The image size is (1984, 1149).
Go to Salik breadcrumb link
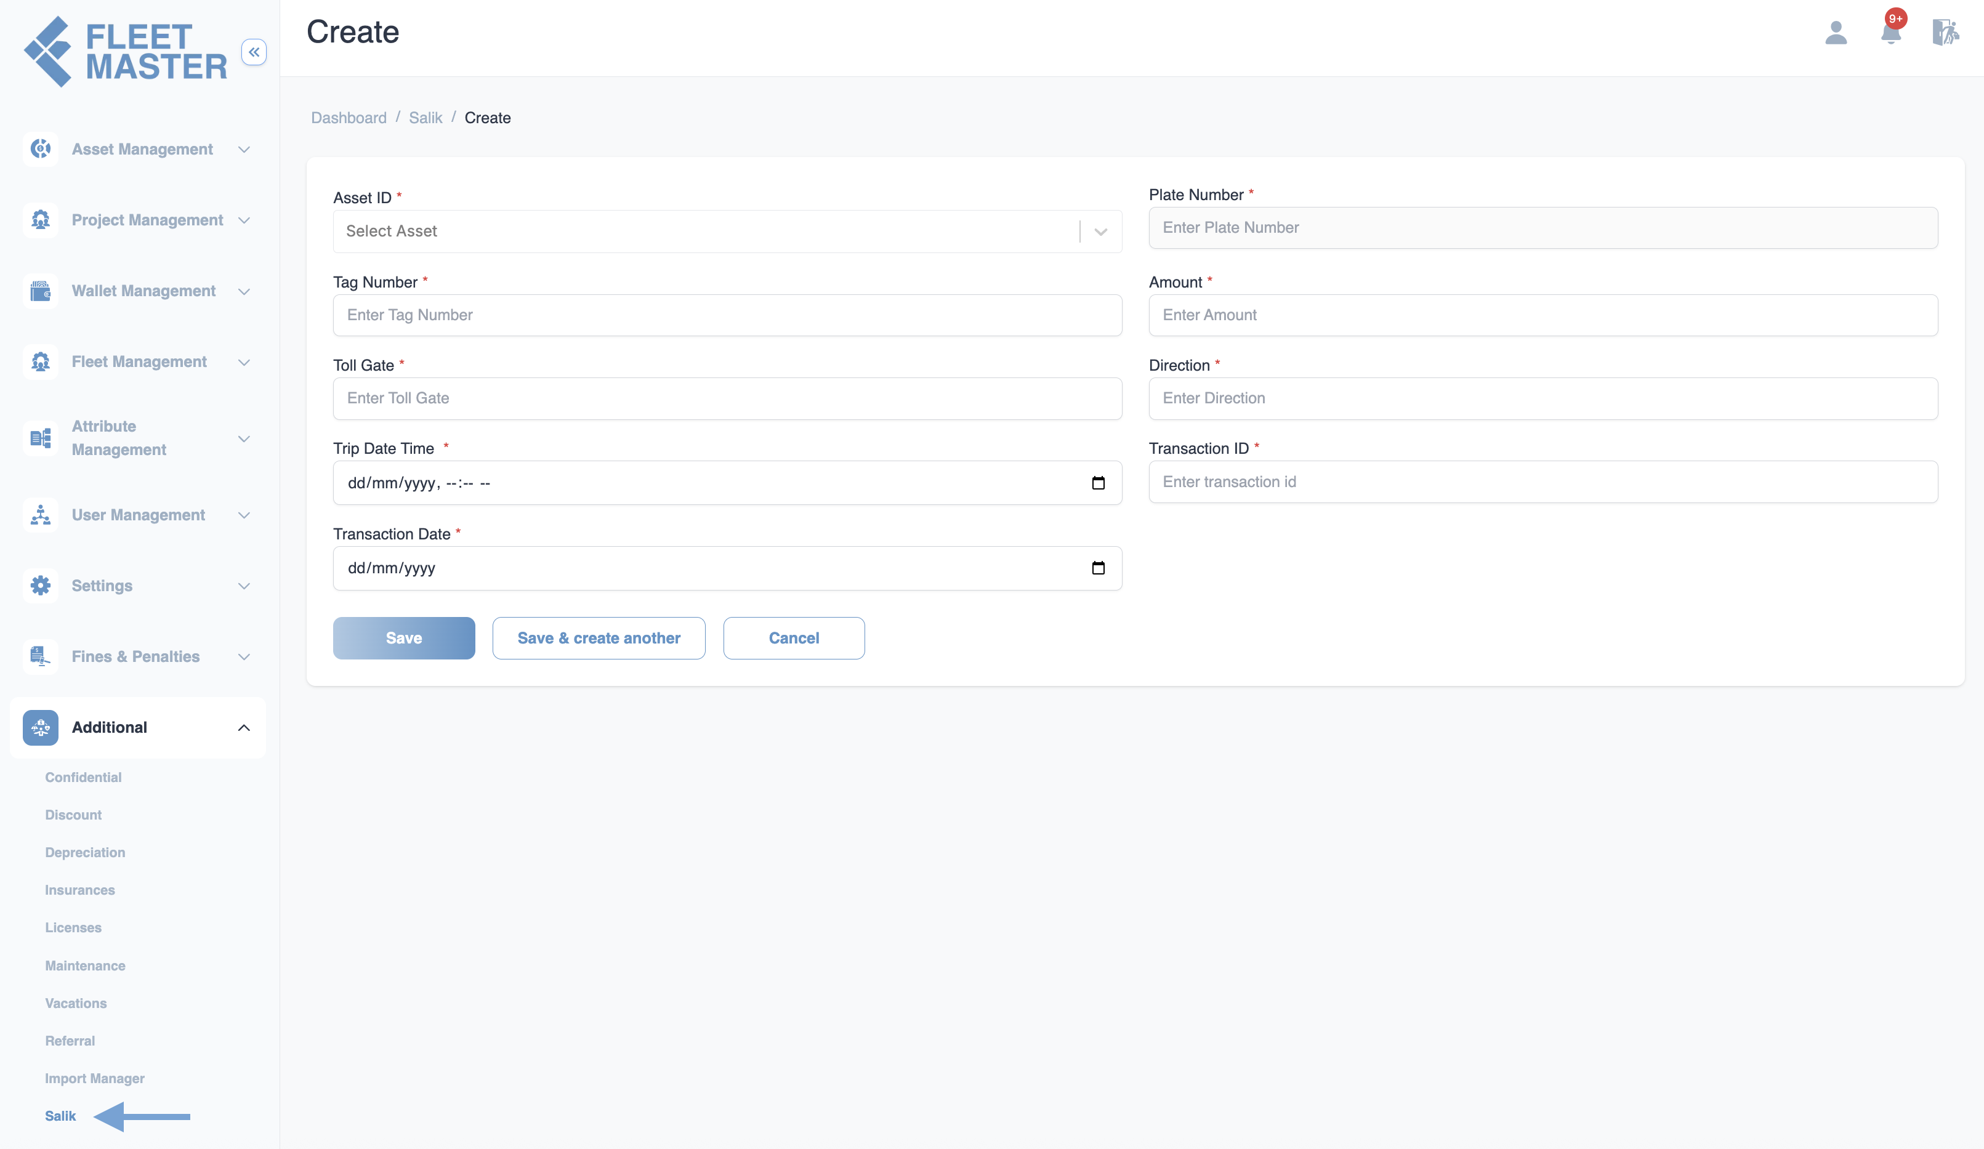[x=425, y=118]
